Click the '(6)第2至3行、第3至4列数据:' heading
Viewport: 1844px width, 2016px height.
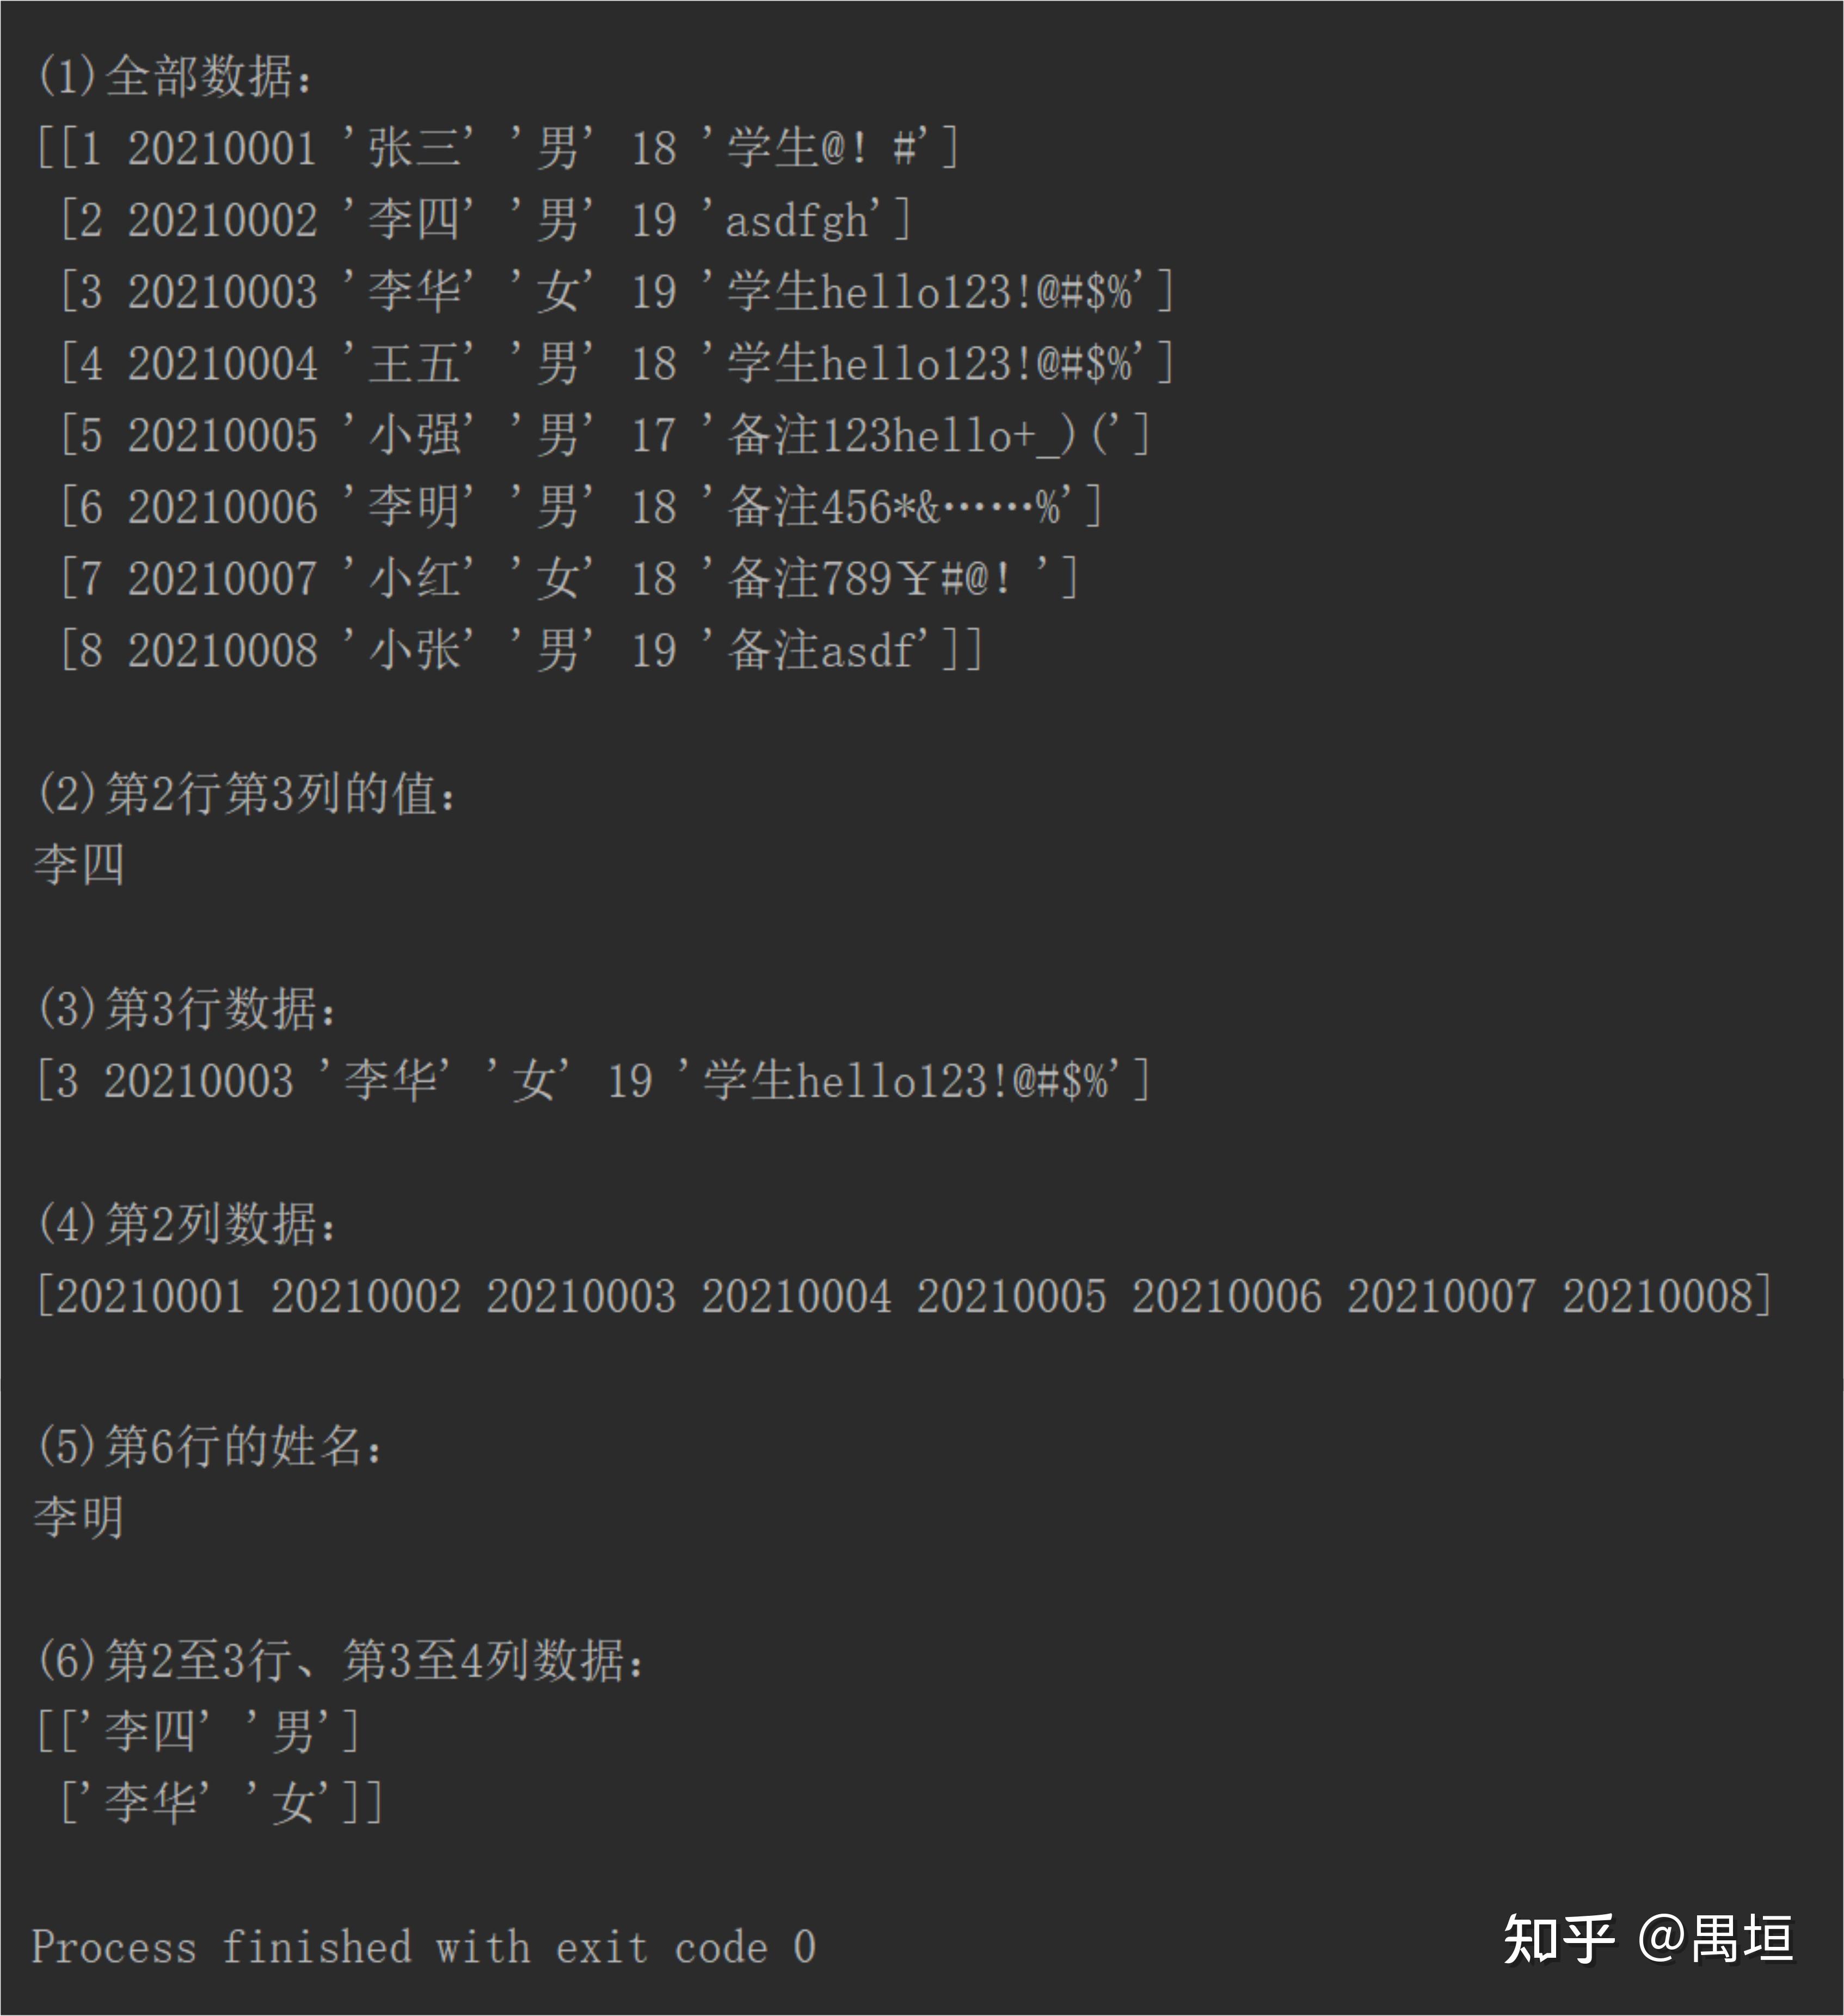point(340,1661)
